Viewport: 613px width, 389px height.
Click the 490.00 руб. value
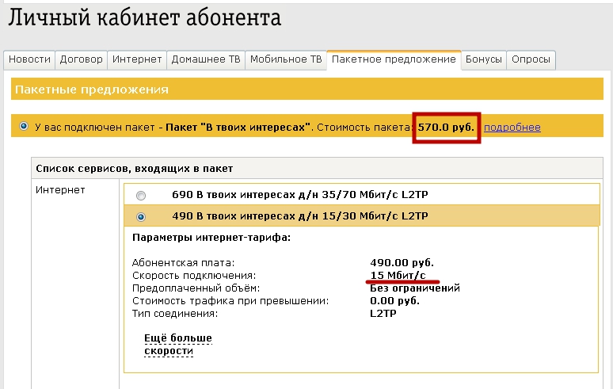click(x=402, y=263)
